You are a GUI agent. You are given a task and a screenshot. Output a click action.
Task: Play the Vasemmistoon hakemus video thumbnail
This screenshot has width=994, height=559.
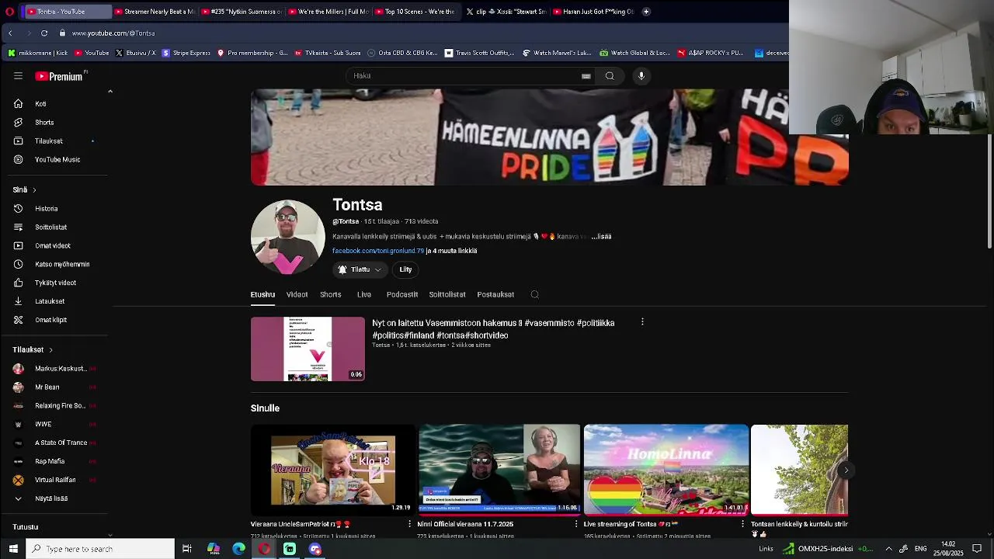point(308,349)
